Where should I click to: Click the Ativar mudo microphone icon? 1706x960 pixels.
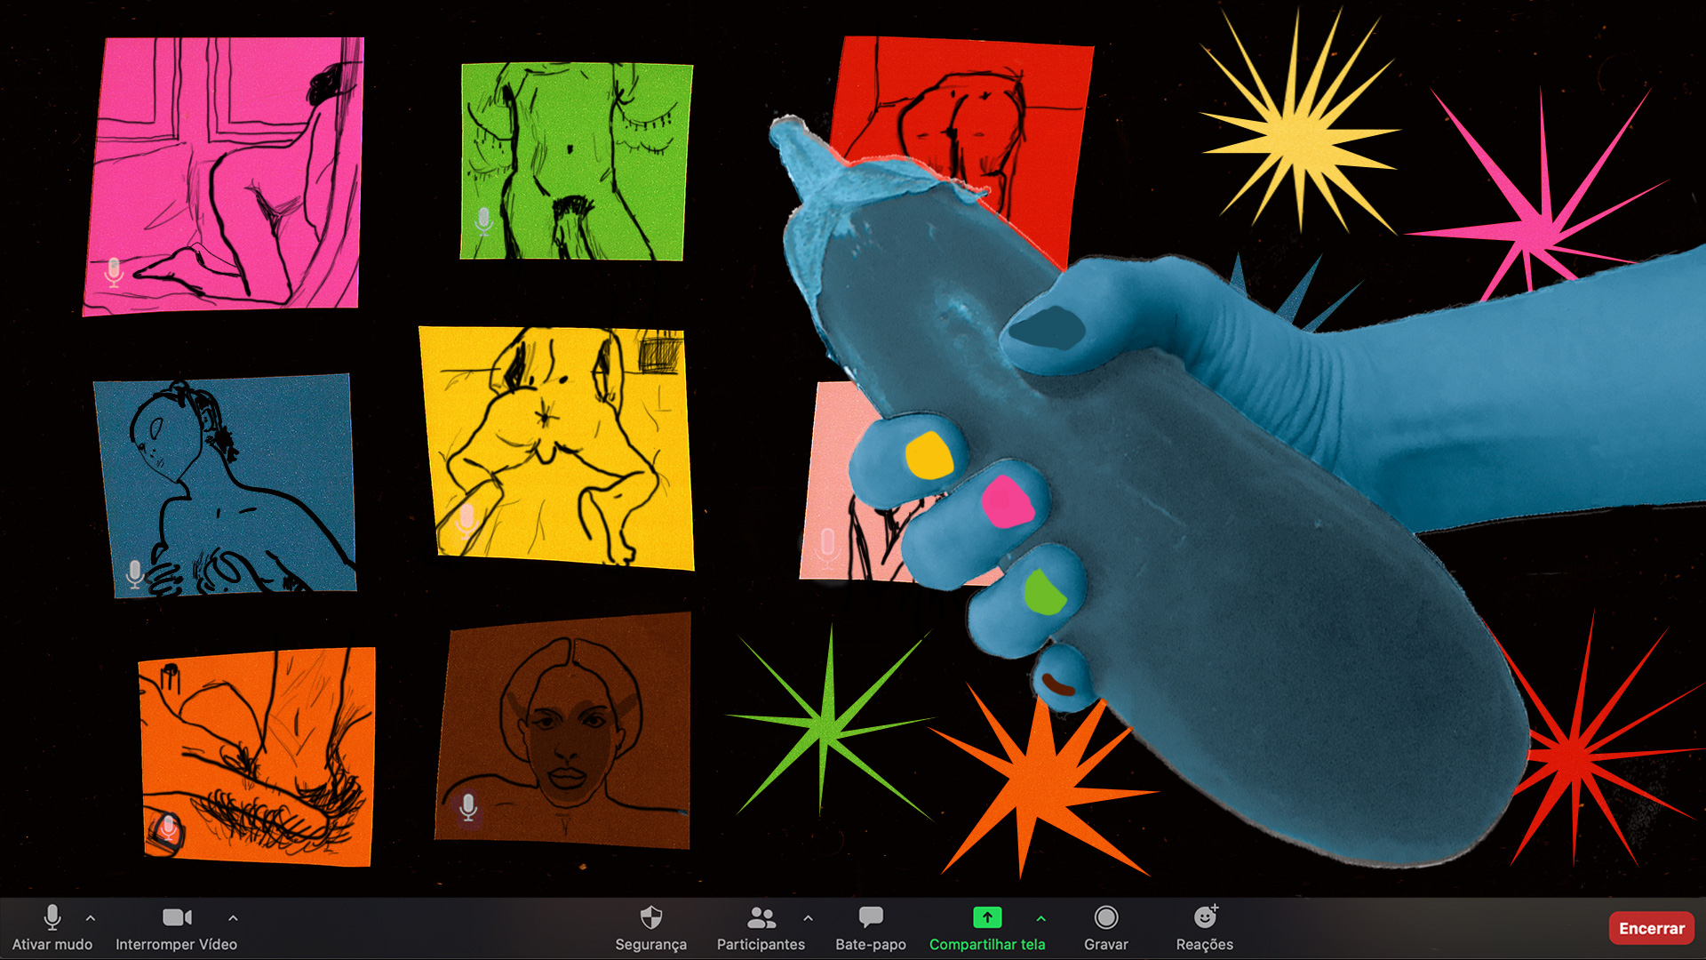[52, 917]
